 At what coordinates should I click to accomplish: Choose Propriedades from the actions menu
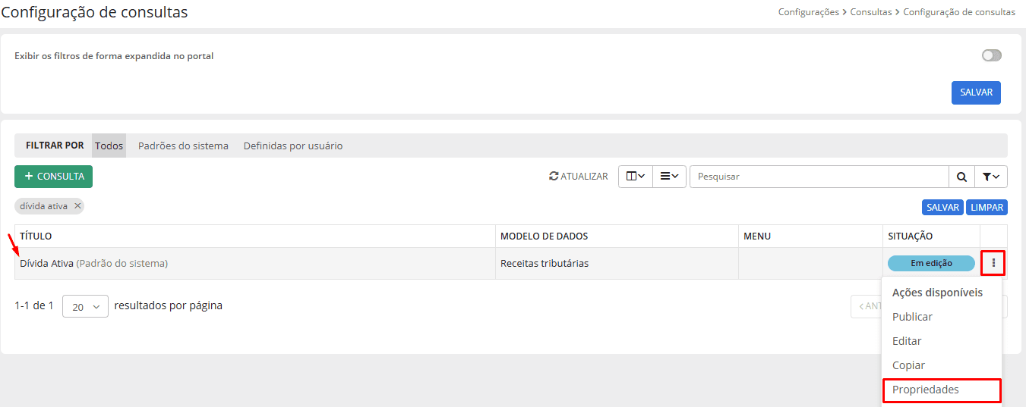[x=925, y=390]
